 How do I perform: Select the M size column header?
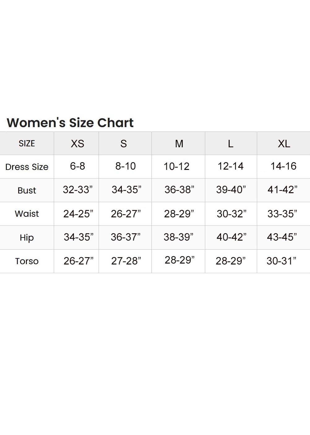pos(179,144)
